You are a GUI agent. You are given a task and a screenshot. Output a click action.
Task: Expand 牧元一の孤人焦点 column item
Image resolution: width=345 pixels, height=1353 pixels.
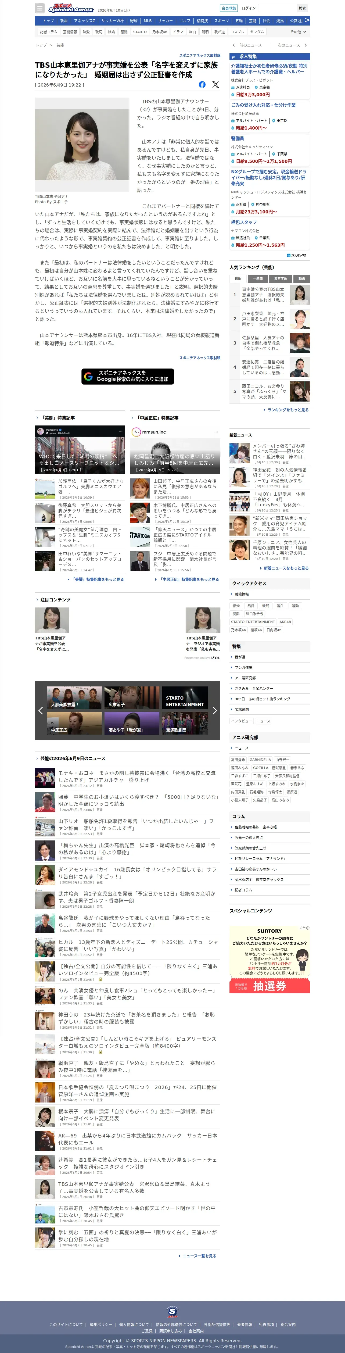(x=269, y=837)
